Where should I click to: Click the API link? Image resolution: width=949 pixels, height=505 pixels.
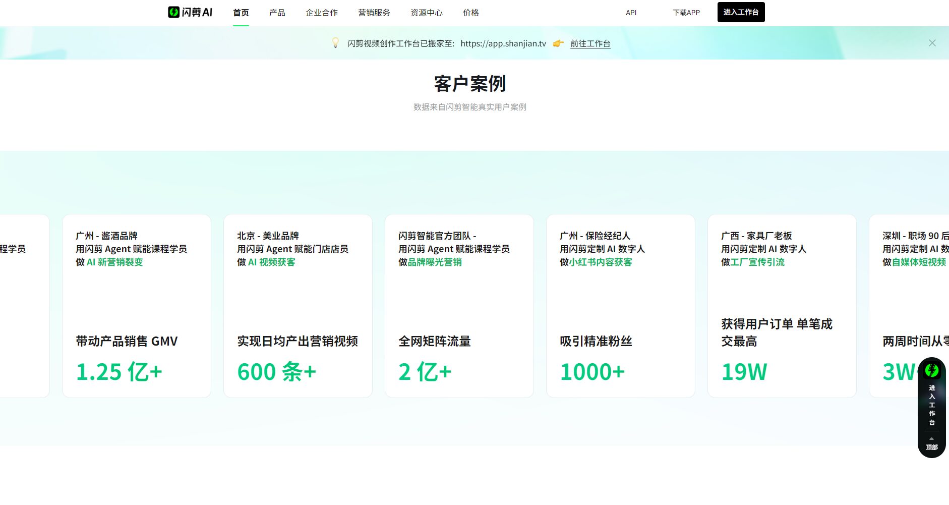coord(631,13)
